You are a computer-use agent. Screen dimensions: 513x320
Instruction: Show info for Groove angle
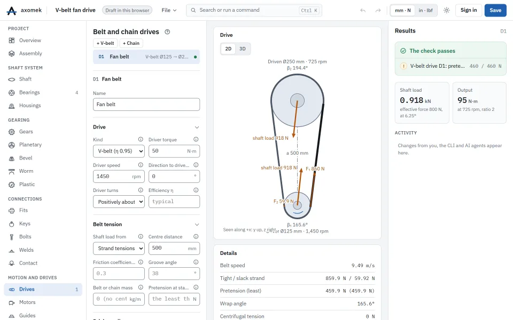click(x=196, y=262)
